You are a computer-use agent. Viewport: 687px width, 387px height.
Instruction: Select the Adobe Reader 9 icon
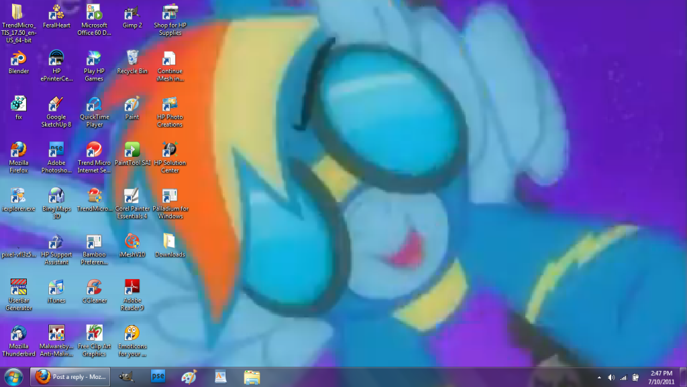pos(132,295)
